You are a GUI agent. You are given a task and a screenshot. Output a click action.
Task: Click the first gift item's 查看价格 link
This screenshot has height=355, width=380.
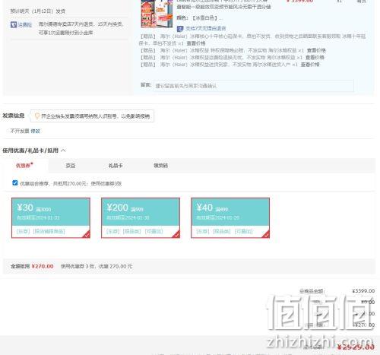coord(196,43)
